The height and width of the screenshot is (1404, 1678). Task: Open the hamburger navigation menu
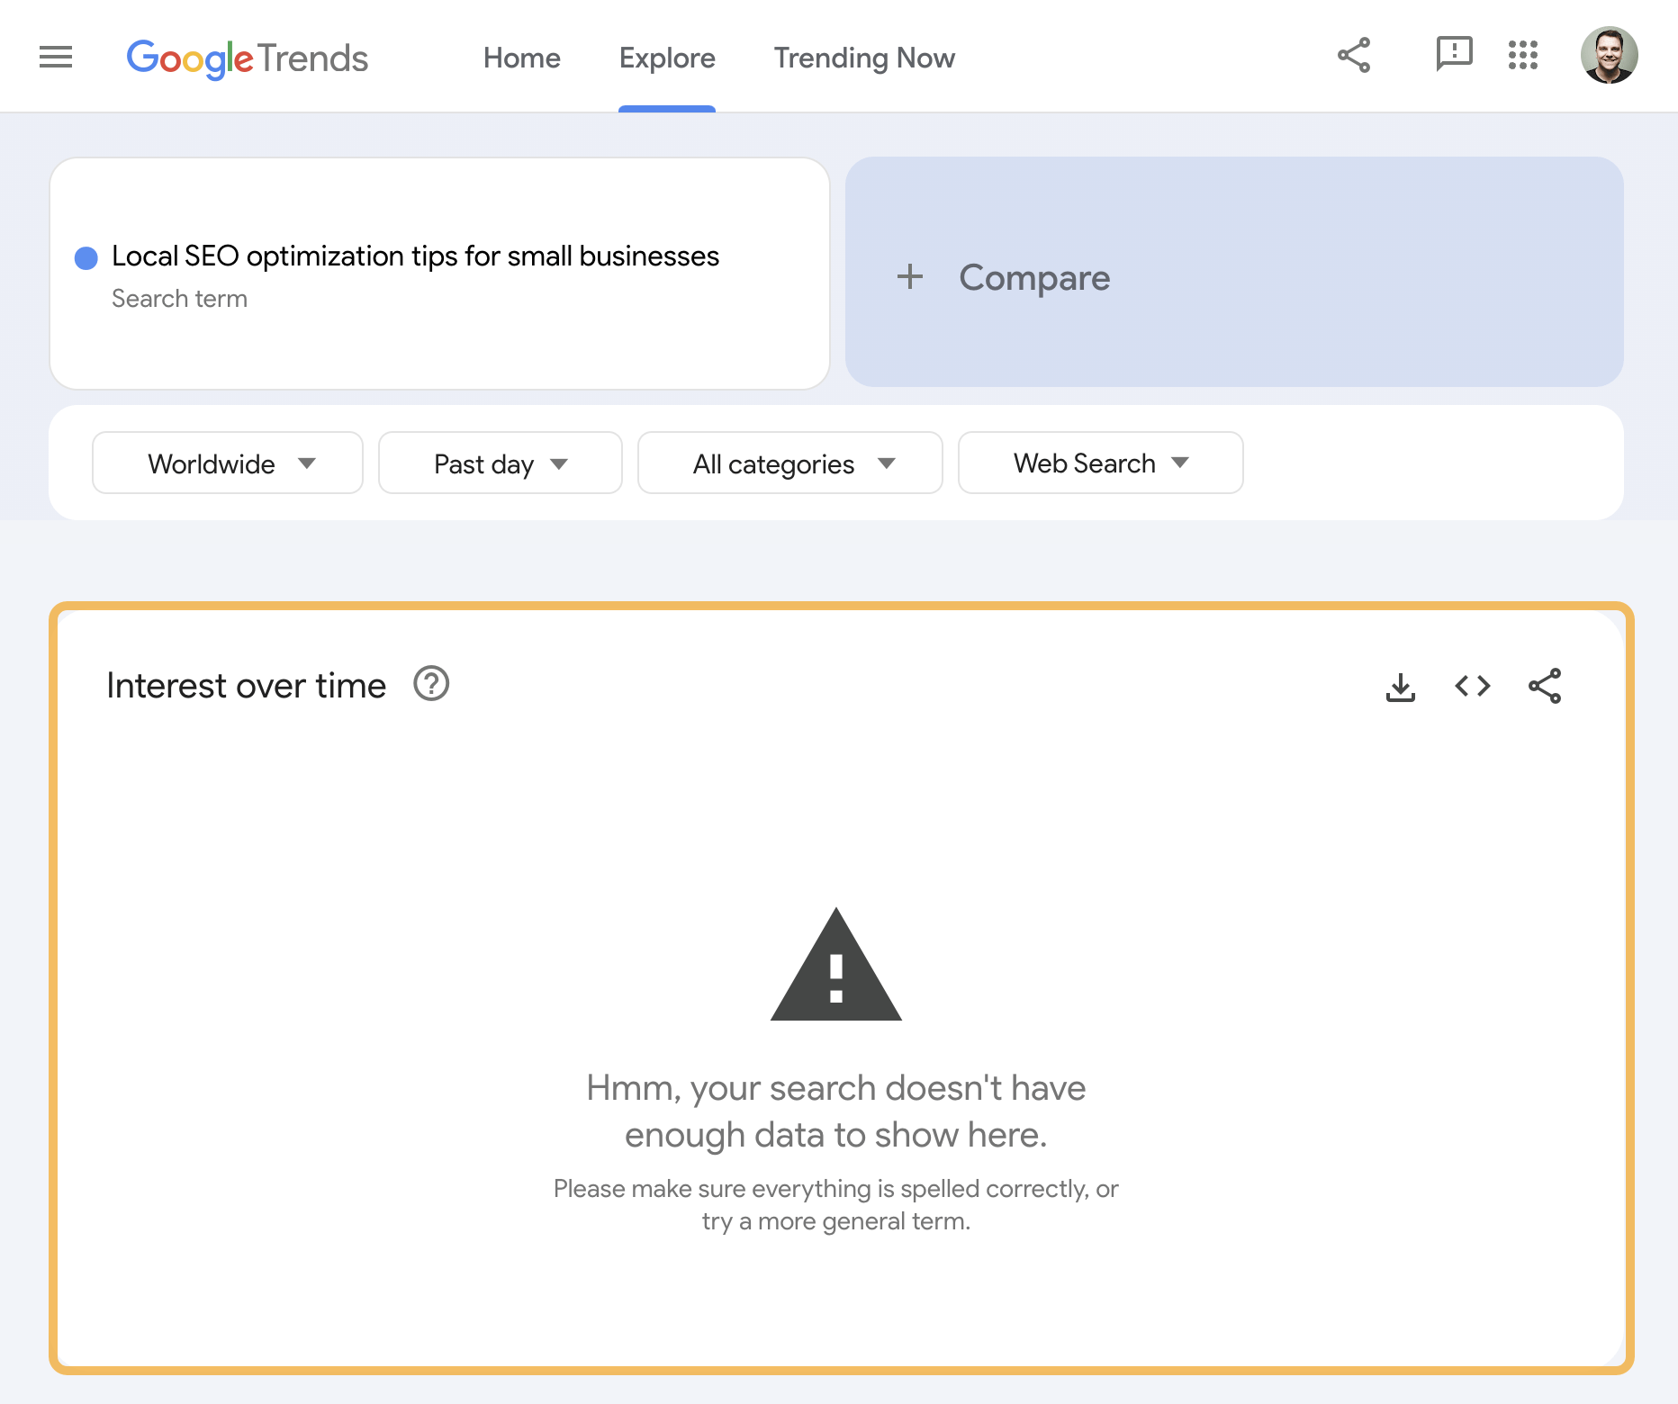click(x=56, y=57)
